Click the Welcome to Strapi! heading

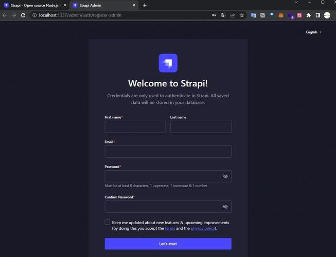pos(168,83)
